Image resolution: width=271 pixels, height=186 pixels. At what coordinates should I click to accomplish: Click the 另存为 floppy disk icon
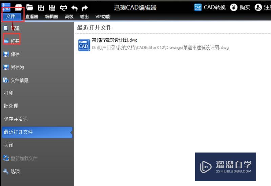click(6, 67)
